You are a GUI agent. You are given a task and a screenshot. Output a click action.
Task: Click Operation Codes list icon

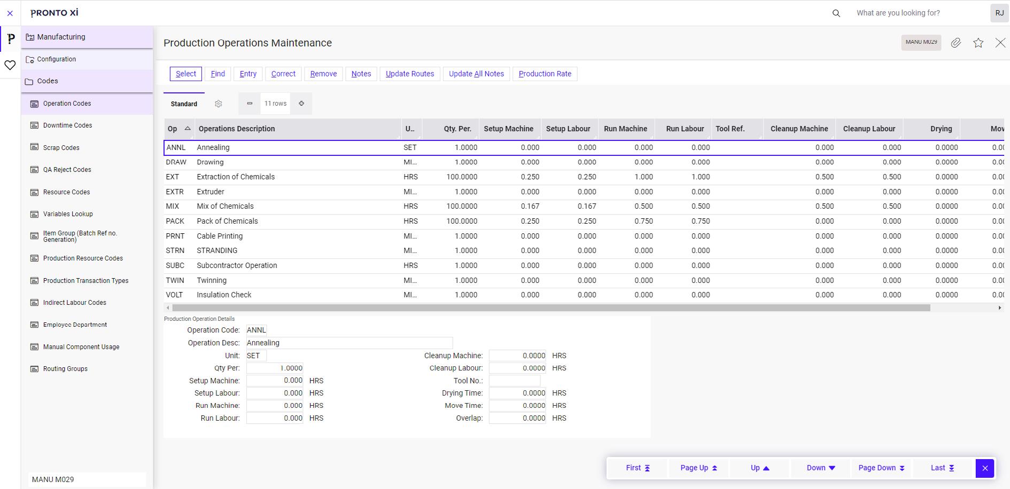[34, 104]
